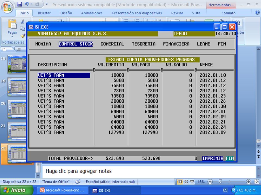Switch to Slide Sorter view icon
The height and width of the screenshot is (195, 261).
click(x=186, y=182)
